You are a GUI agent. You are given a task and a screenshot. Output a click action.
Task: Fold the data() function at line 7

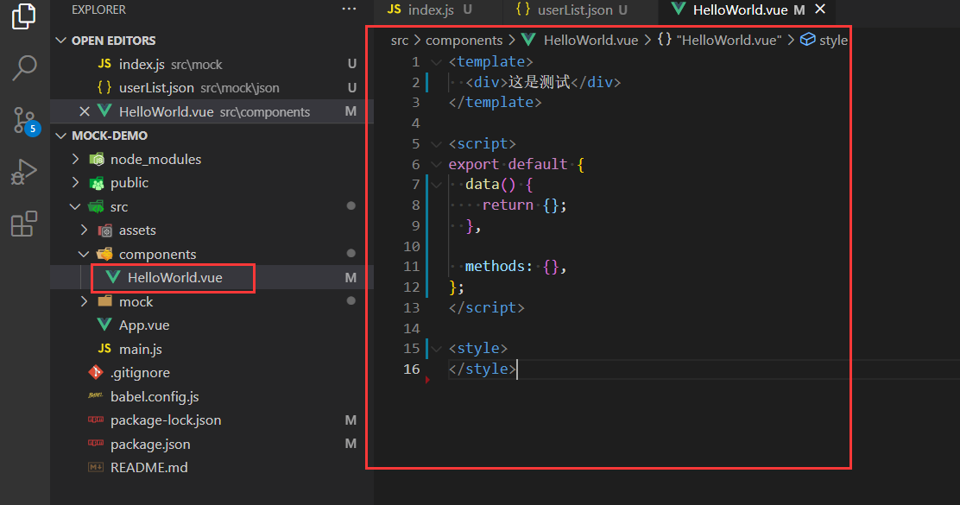[x=436, y=184]
